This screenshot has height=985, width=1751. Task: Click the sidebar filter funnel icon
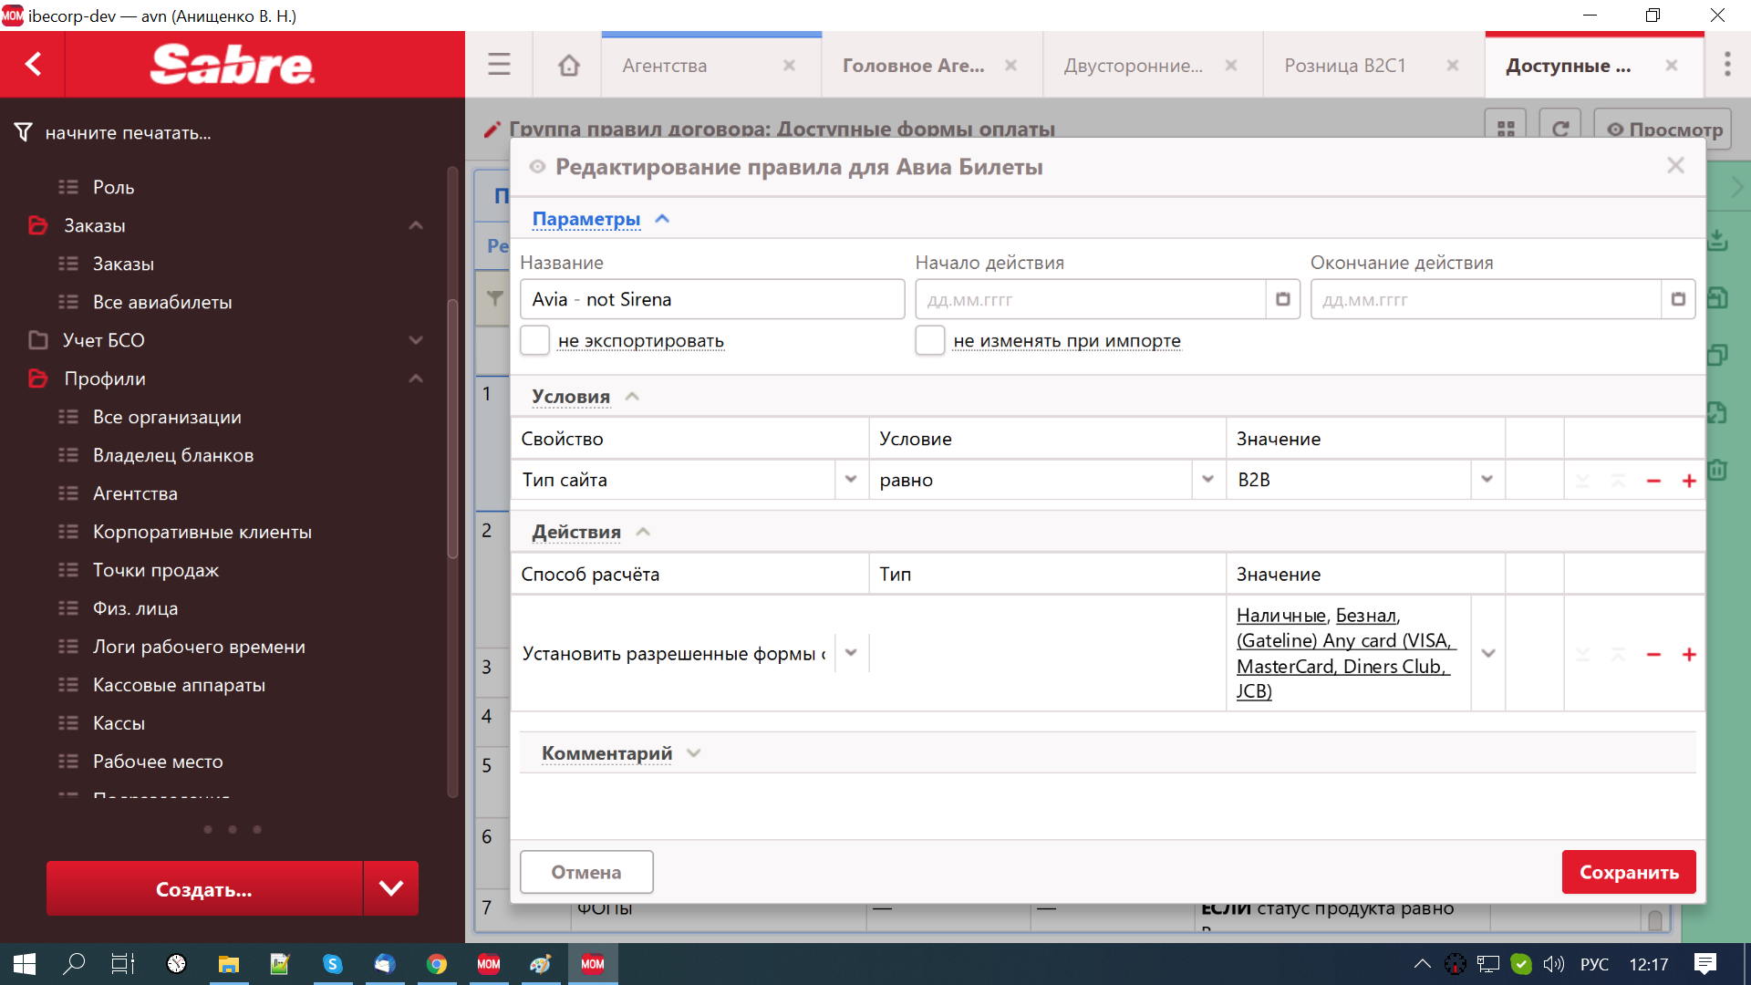(x=25, y=132)
